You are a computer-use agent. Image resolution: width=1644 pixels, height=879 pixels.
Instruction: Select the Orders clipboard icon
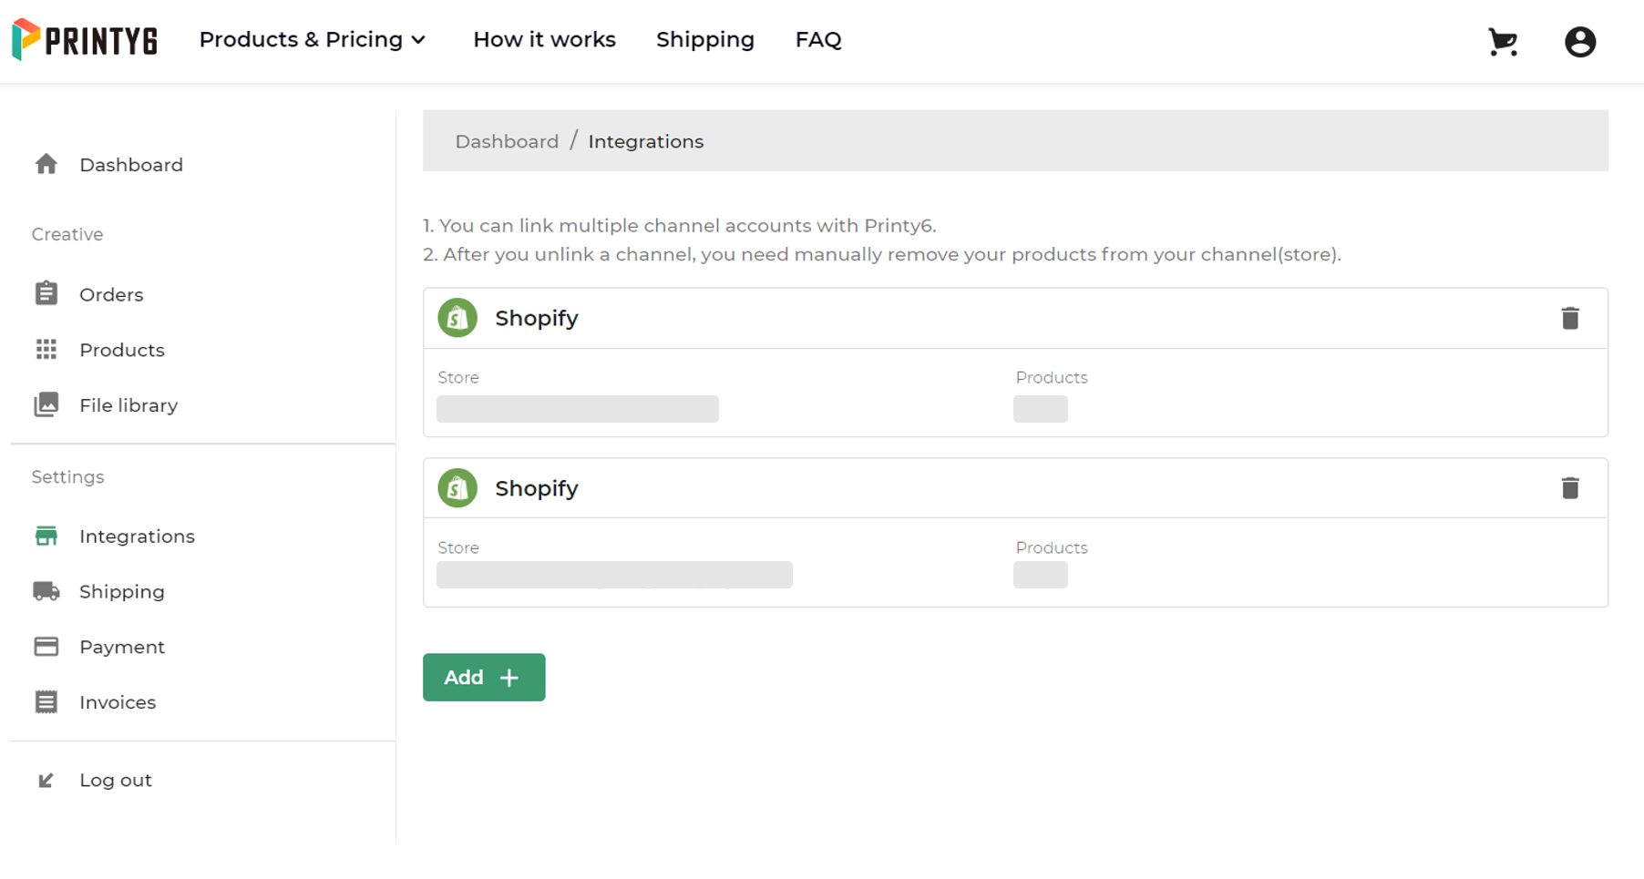click(46, 294)
